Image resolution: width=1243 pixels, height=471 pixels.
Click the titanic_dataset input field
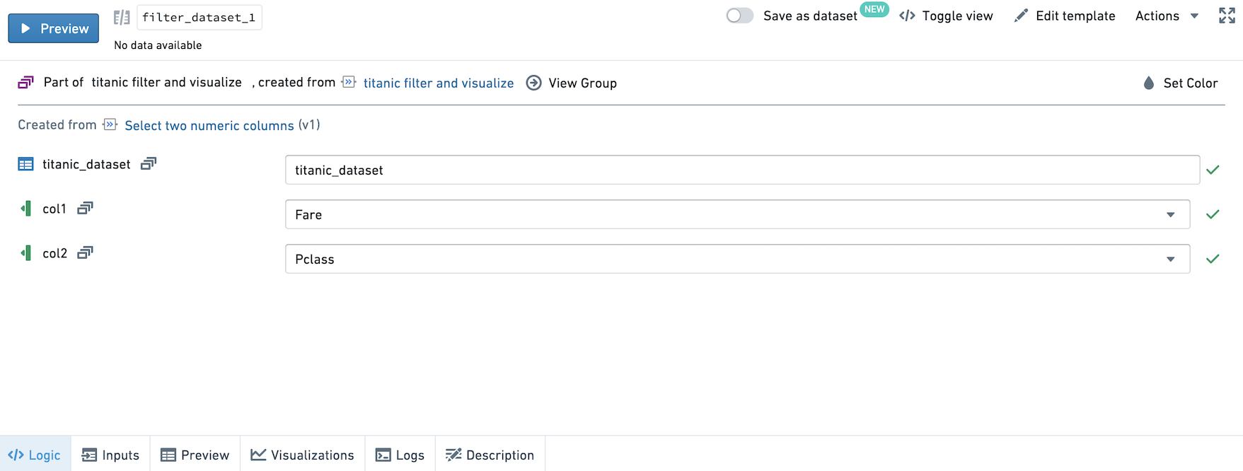pos(742,170)
